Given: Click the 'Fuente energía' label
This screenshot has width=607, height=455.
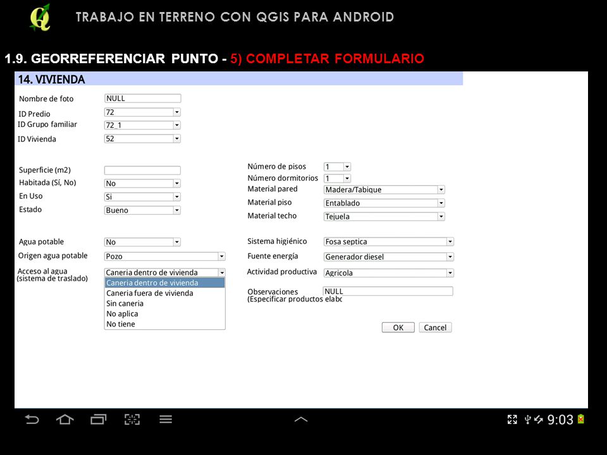Looking at the screenshot, I should coord(273,256).
